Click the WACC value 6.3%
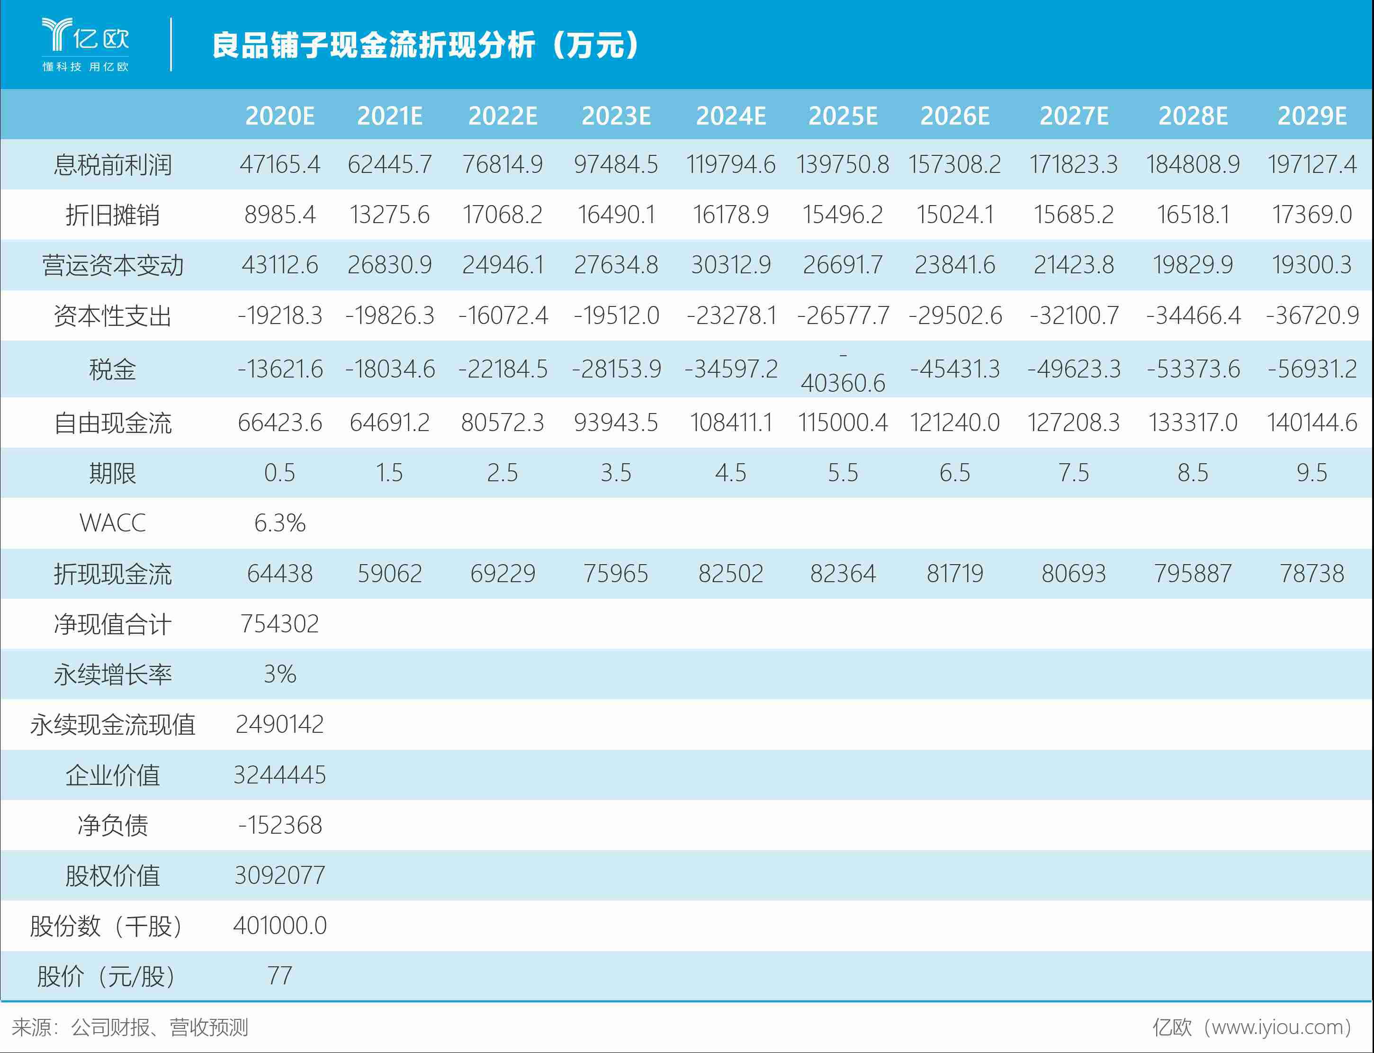1374x1053 pixels. [x=279, y=523]
